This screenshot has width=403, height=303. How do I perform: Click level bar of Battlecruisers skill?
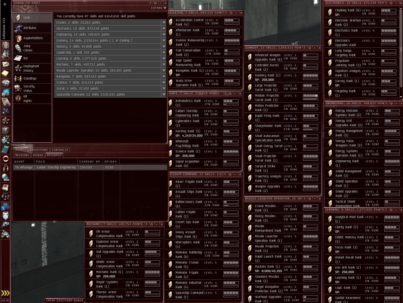(x=231, y=202)
